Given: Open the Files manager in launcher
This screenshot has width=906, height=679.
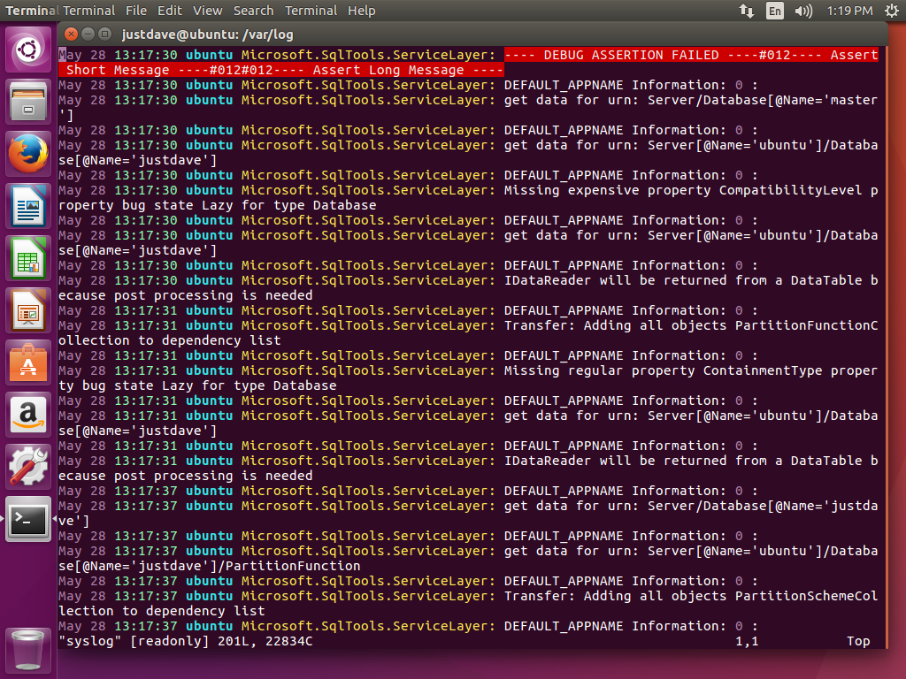Looking at the screenshot, I should pos(29,102).
